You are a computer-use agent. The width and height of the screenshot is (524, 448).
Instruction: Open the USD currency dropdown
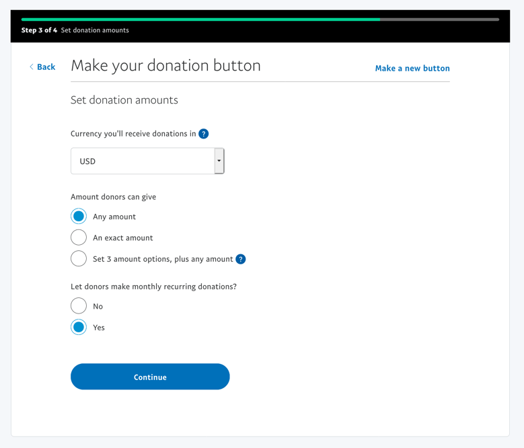pyautogui.click(x=143, y=161)
